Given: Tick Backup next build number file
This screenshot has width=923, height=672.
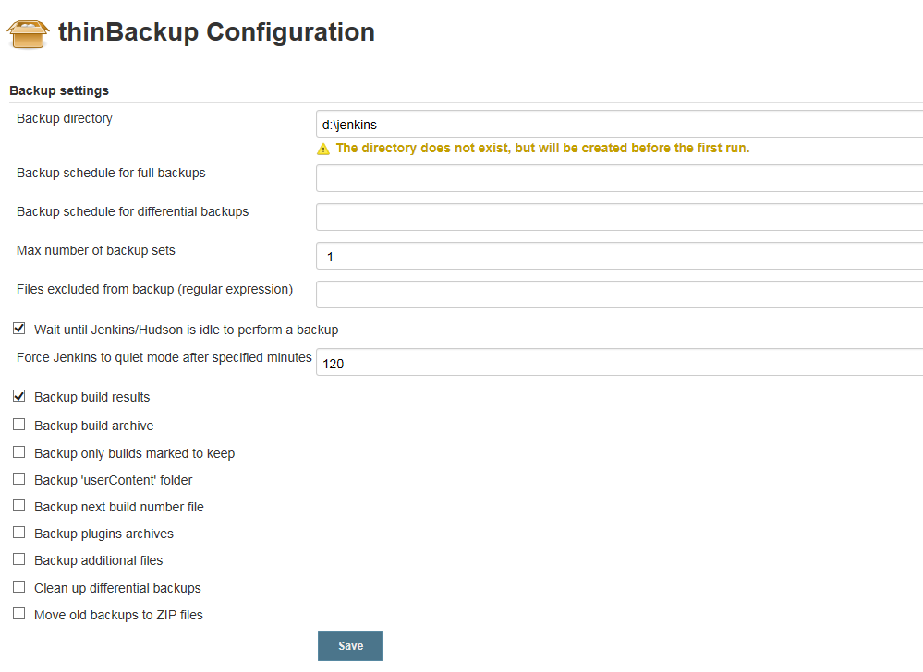Looking at the screenshot, I should pos(18,505).
